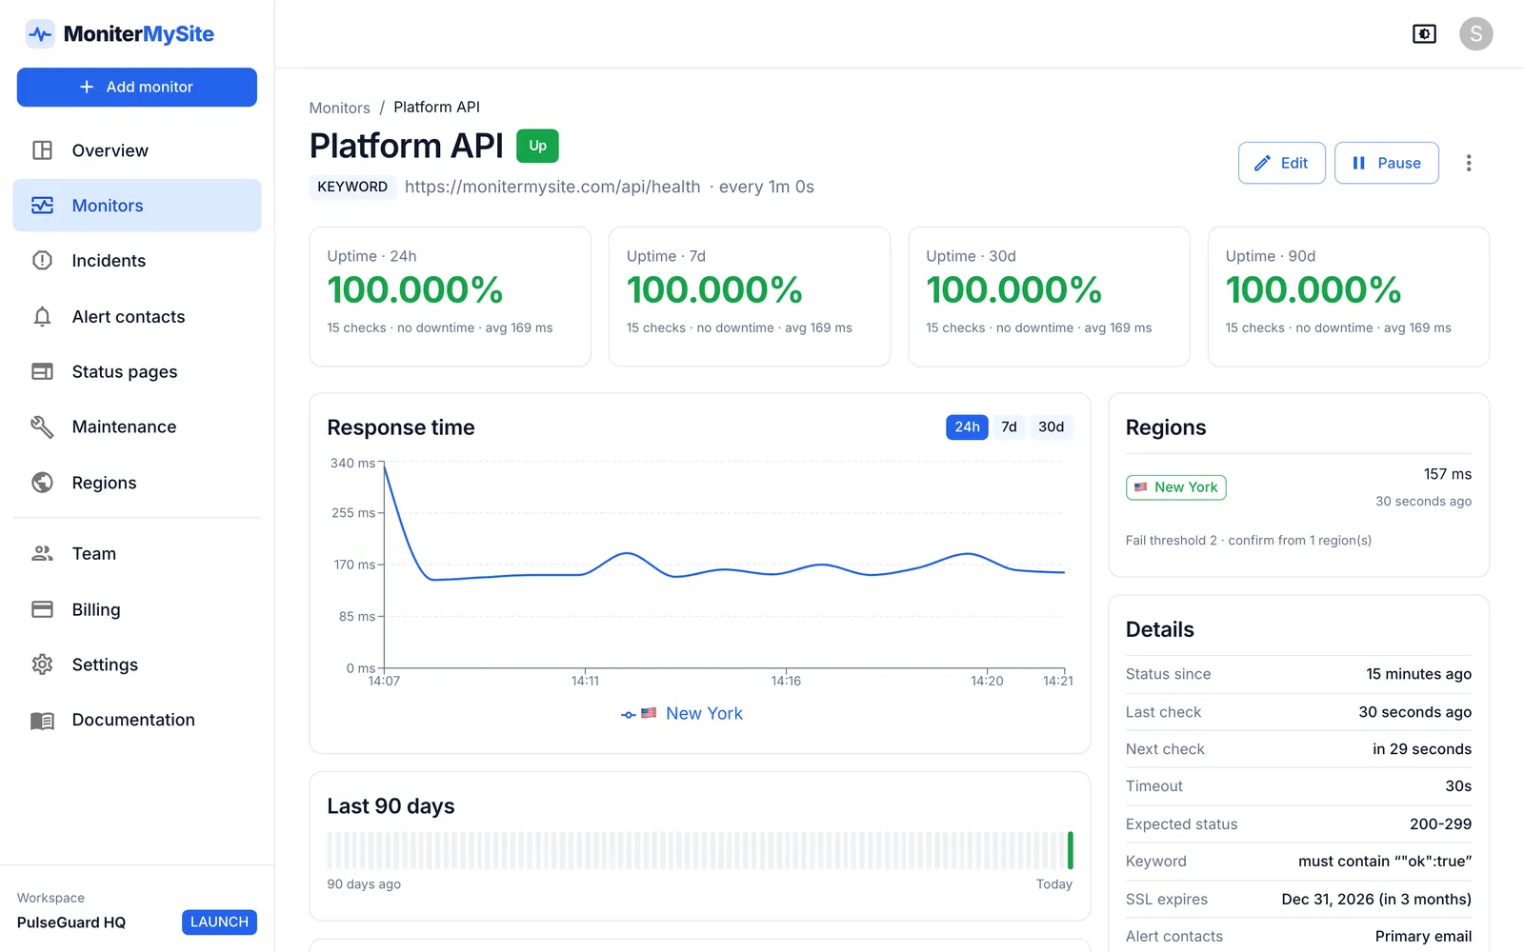Click the Regions globe icon in sidebar

pyautogui.click(x=42, y=483)
